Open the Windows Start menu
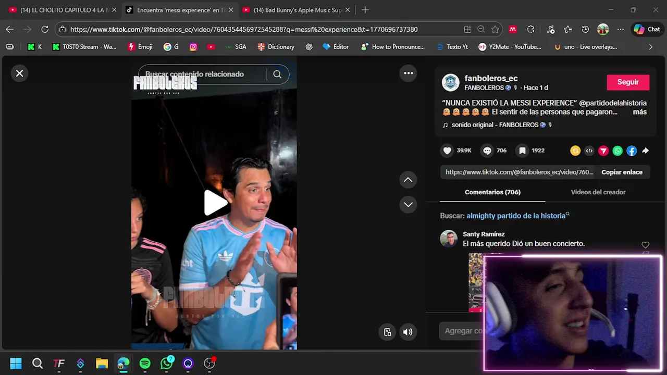Viewport: 667px width, 375px height. click(x=16, y=364)
